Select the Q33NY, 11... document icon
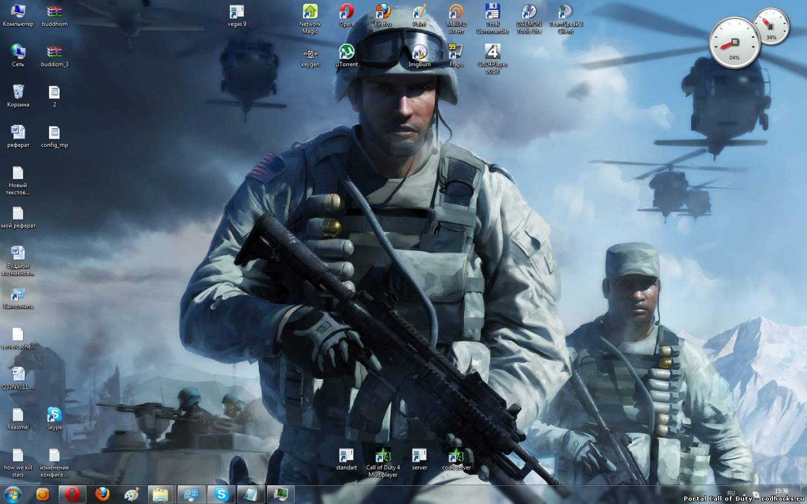 [18, 378]
